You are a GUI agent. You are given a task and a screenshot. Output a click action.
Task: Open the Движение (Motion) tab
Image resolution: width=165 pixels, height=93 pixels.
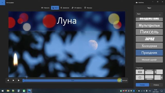click(x=65, y=8)
